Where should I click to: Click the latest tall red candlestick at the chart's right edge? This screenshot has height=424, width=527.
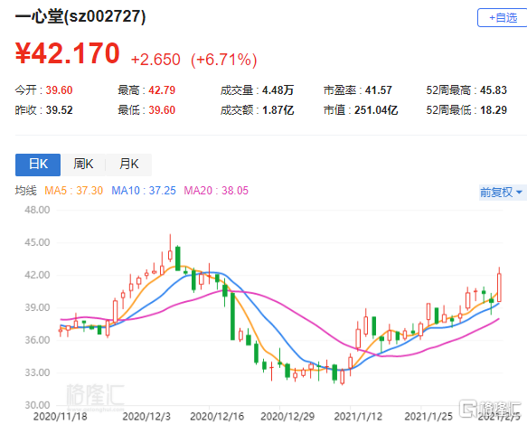[500, 287]
